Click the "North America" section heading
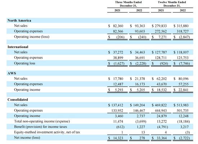 [19, 20]
